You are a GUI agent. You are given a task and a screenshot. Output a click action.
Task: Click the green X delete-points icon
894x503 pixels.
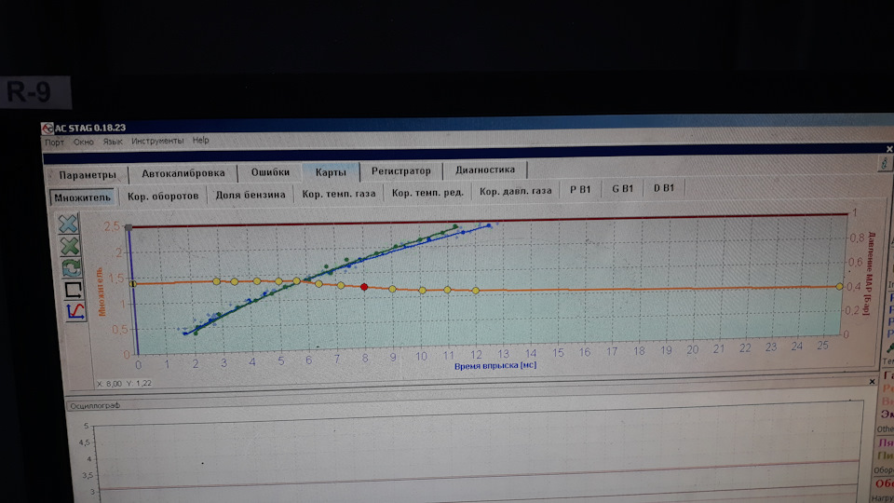coord(70,246)
